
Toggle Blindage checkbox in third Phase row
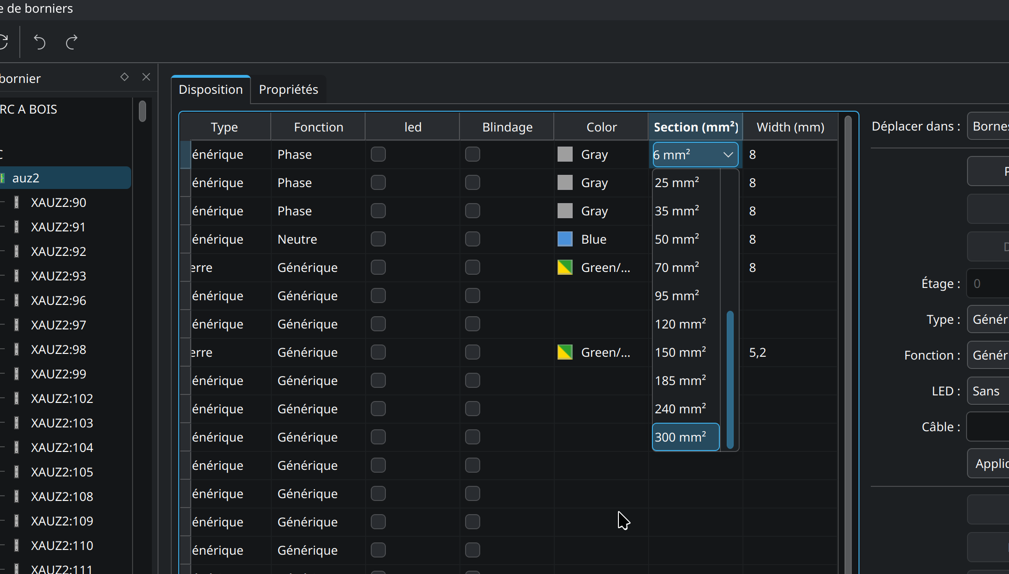coord(473,211)
